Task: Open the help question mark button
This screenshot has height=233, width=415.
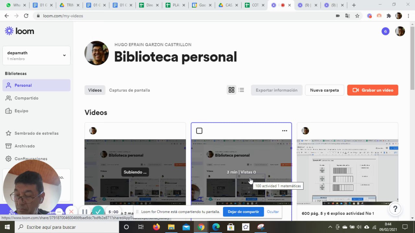Action: (395, 209)
